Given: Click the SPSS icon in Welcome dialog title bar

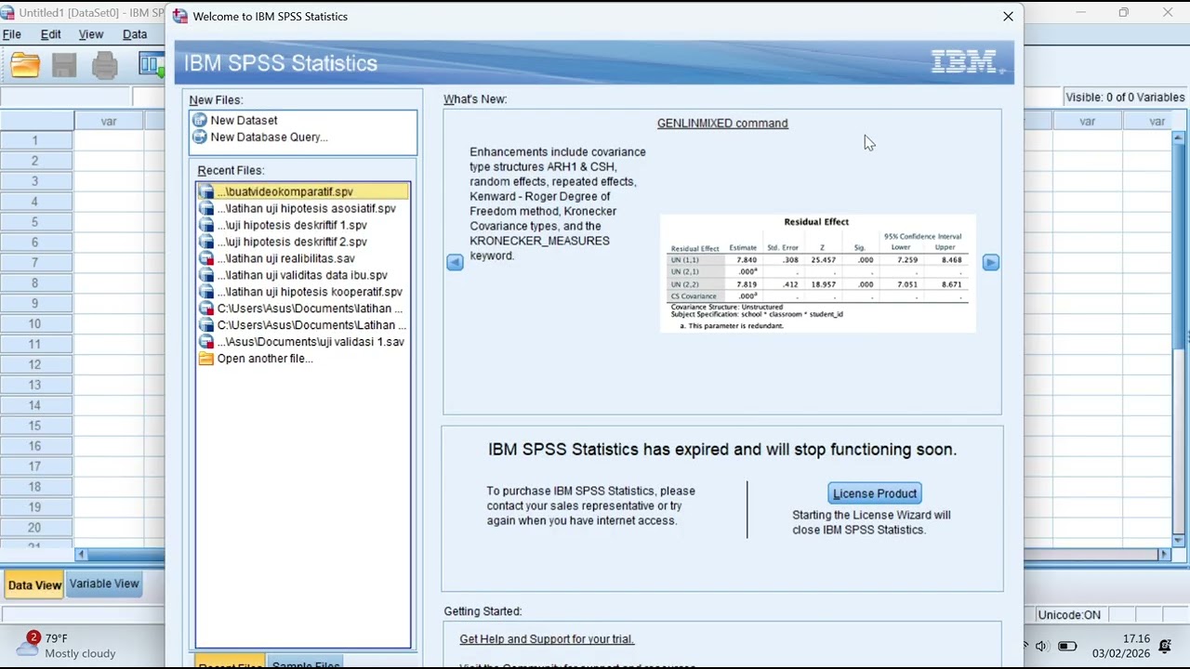Looking at the screenshot, I should coord(180,16).
